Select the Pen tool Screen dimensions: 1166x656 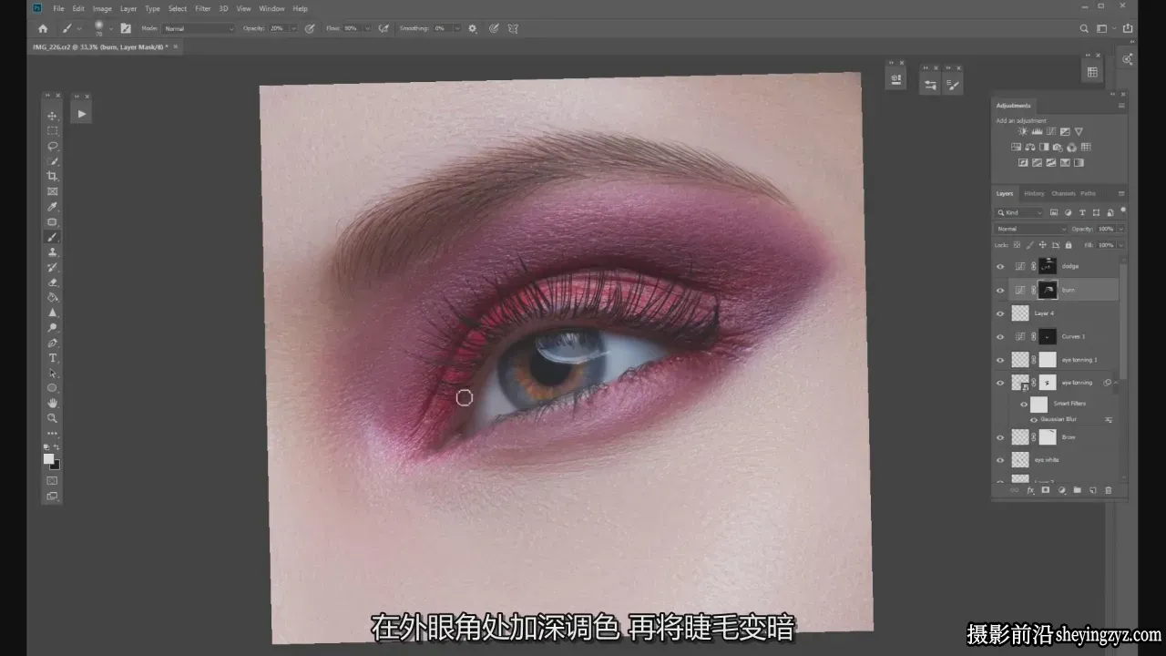[x=52, y=343]
